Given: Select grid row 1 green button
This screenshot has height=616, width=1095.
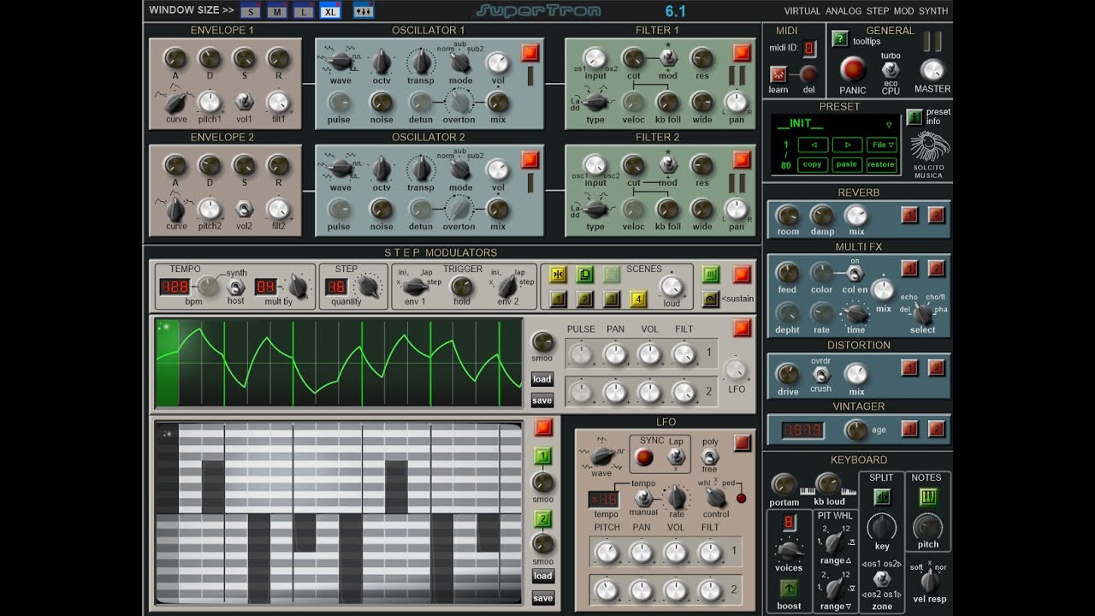Looking at the screenshot, I should pyautogui.click(x=543, y=456).
